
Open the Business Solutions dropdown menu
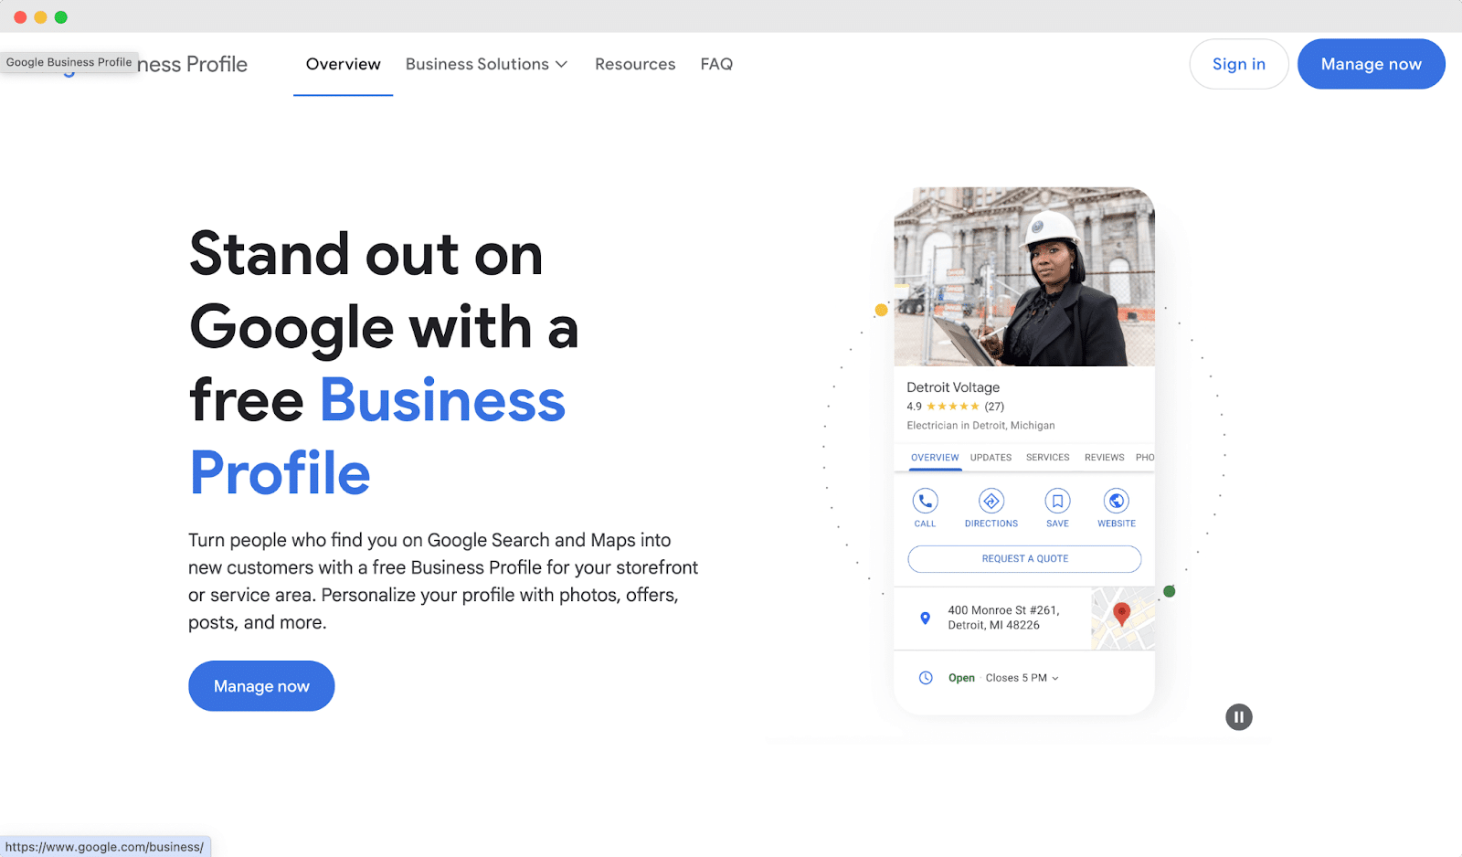[486, 64]
